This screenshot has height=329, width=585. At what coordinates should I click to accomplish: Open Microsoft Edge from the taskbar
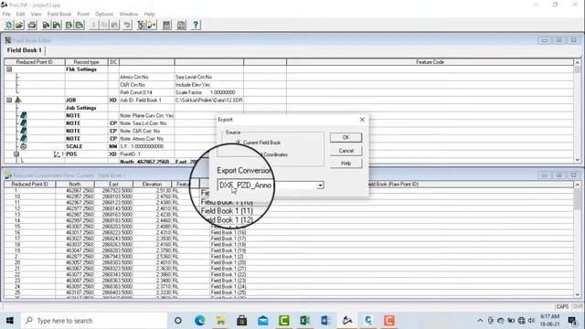[x=199, y=321]
